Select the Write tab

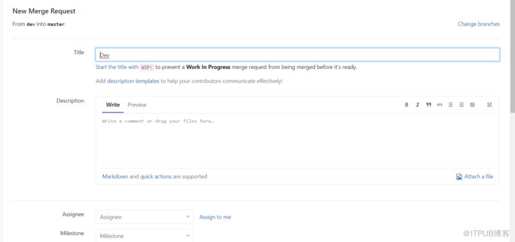tap(113, 105)
